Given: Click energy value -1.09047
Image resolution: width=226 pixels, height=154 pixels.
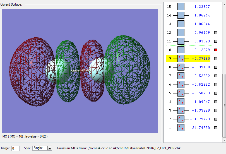Looking at the screenshot, I should coord(201,102).
